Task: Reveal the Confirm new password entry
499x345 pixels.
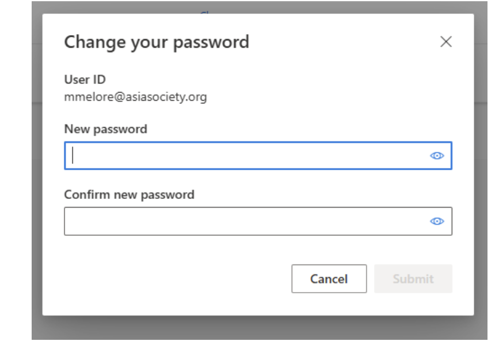Action: pos(437,221)
